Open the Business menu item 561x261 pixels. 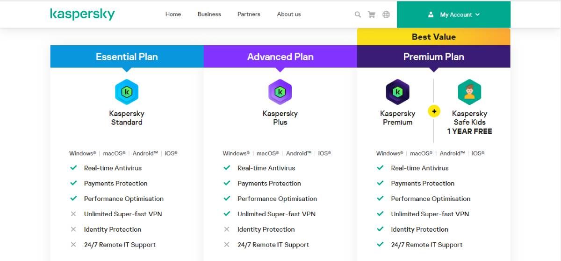[x=209, y=14]
